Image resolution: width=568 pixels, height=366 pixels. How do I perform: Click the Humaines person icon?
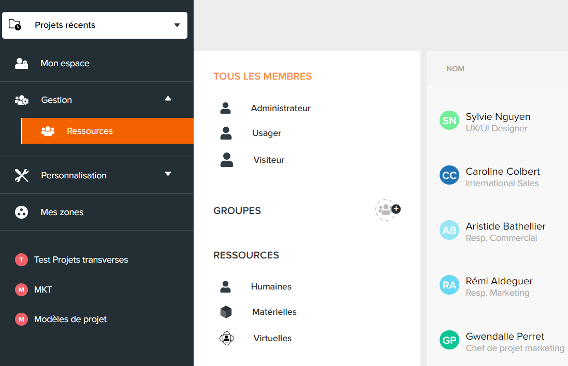click(x=225, y=287)
